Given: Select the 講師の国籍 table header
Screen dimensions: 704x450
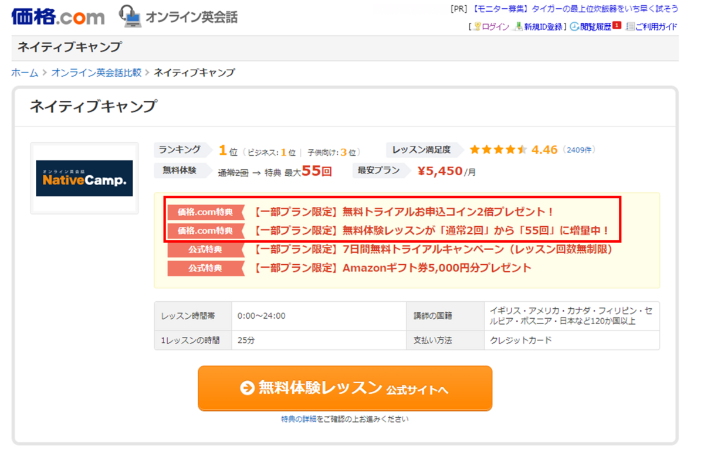Looking at the screenshot, I should 445,316.
